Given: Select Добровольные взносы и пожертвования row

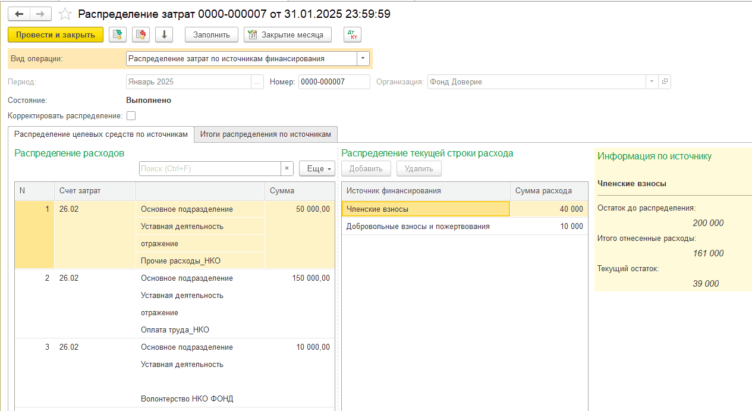Looking at the screenshot, I should 418,226.
